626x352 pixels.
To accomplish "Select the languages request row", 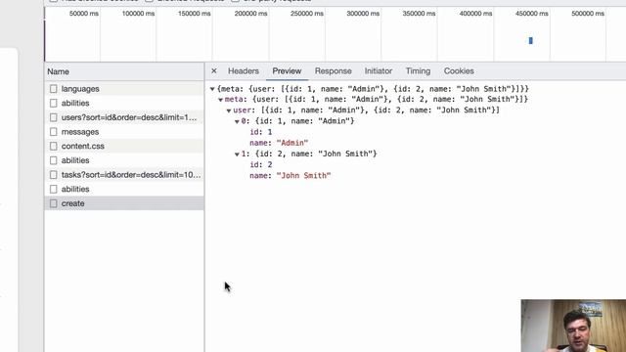I will [124, 89].
